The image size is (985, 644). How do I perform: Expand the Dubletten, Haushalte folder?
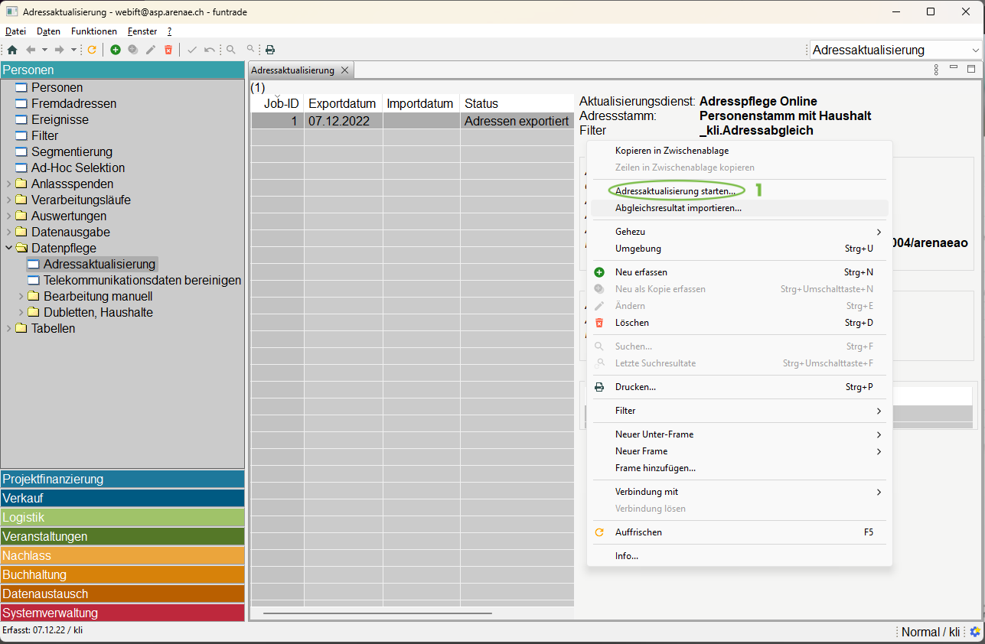(x=21, y=312)
